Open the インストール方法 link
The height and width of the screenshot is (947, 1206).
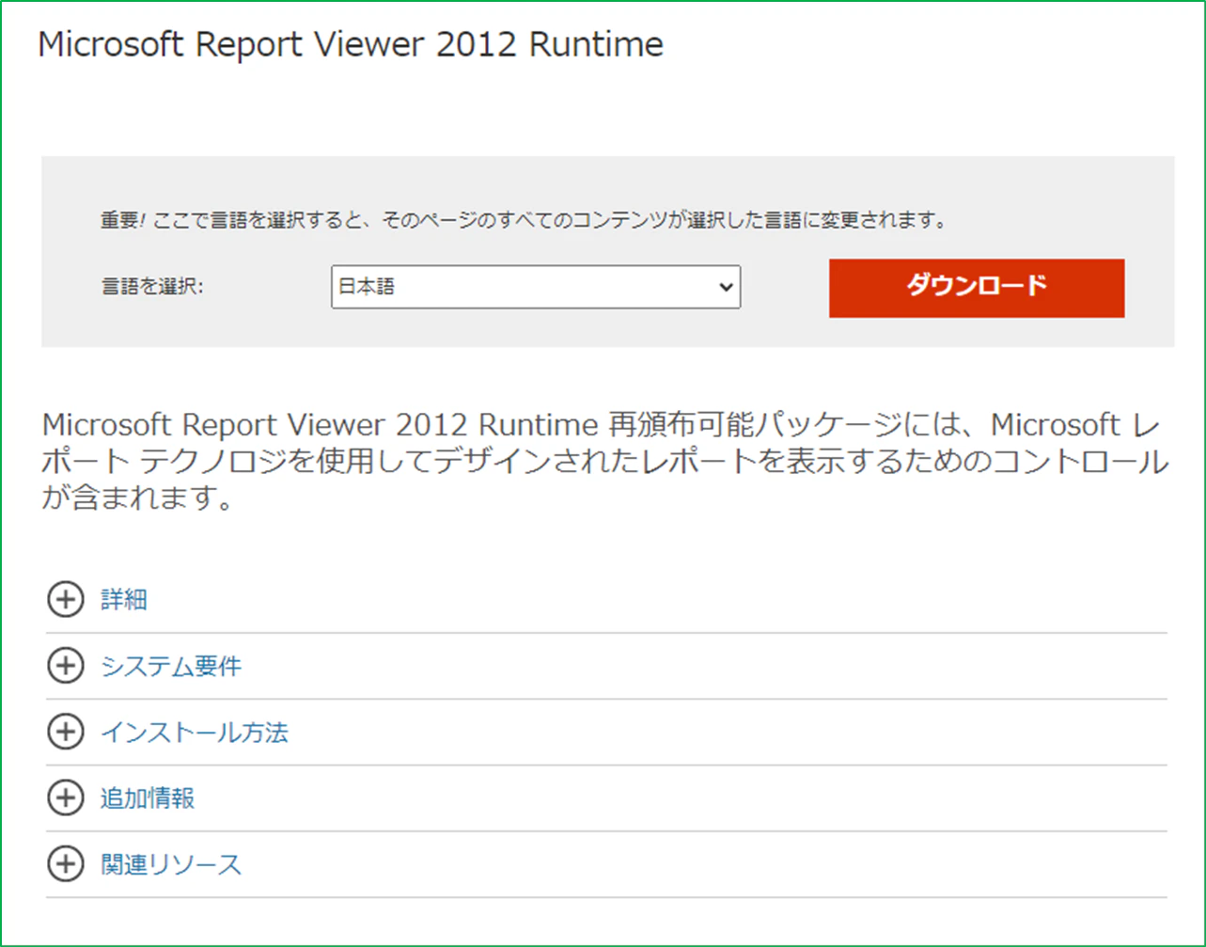pos(195,732)
